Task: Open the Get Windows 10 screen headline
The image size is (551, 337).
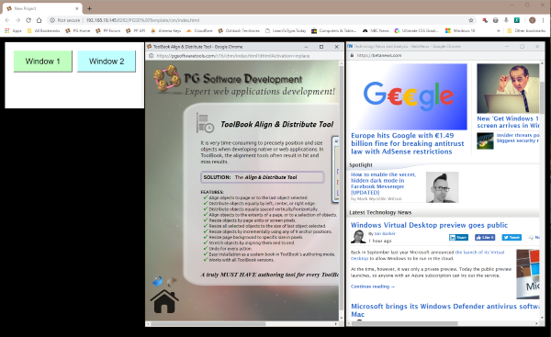Action: (x=508, y=122)
